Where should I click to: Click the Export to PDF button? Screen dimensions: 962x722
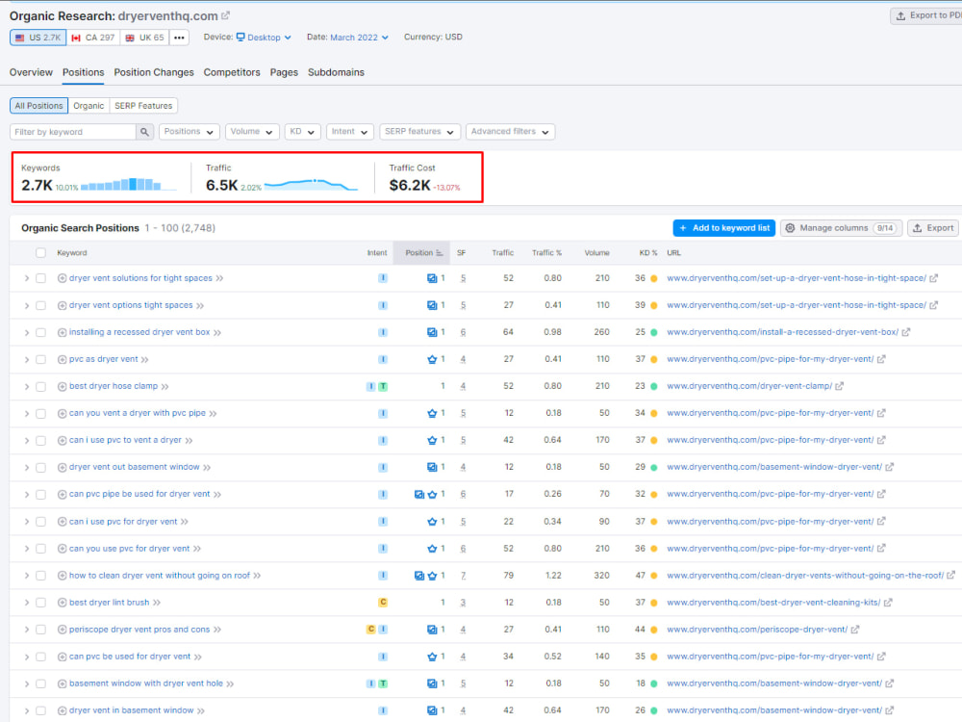pos(926,16)
